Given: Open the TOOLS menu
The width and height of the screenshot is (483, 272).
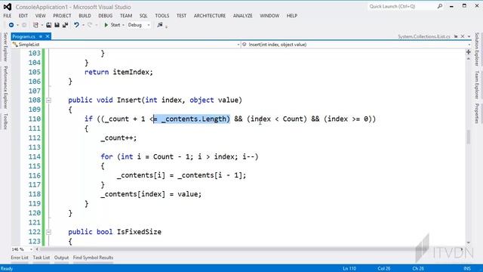Looking at the screenshot, I should pos(162,15).
